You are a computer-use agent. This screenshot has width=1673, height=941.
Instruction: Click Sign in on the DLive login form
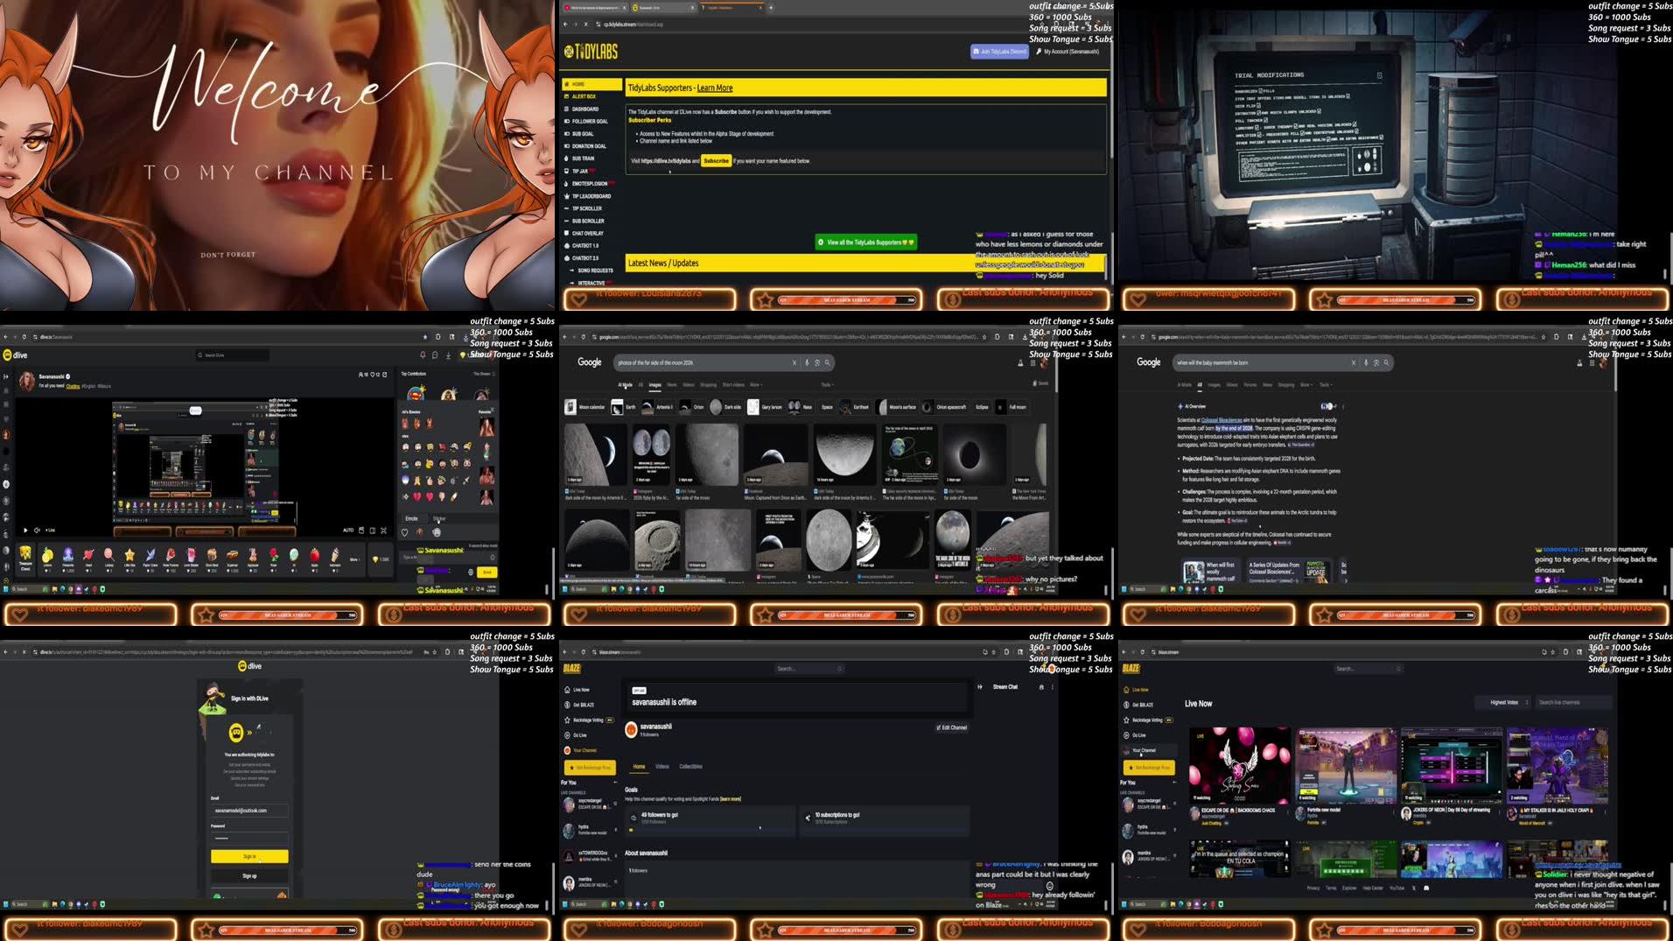(x=249, y=856)
